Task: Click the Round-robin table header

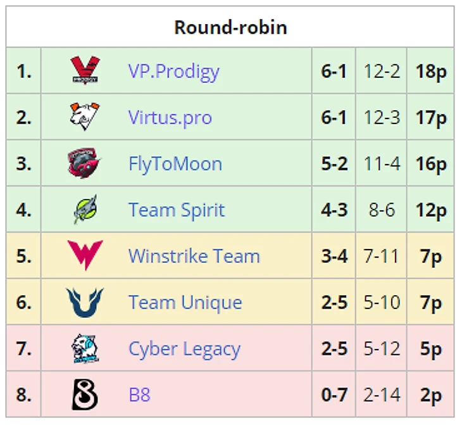Action: [230, 27]
